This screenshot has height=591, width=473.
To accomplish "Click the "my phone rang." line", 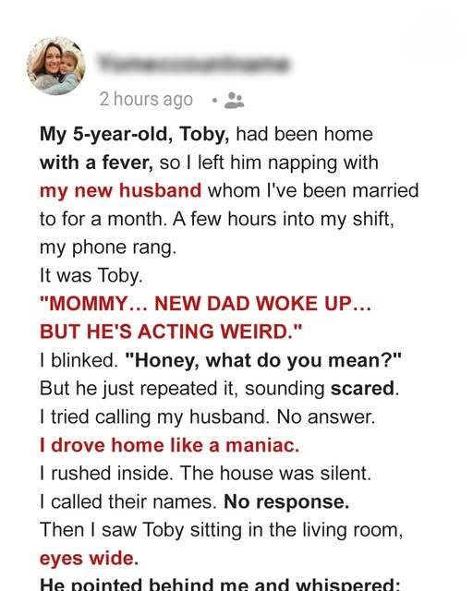I will point(108,247).
